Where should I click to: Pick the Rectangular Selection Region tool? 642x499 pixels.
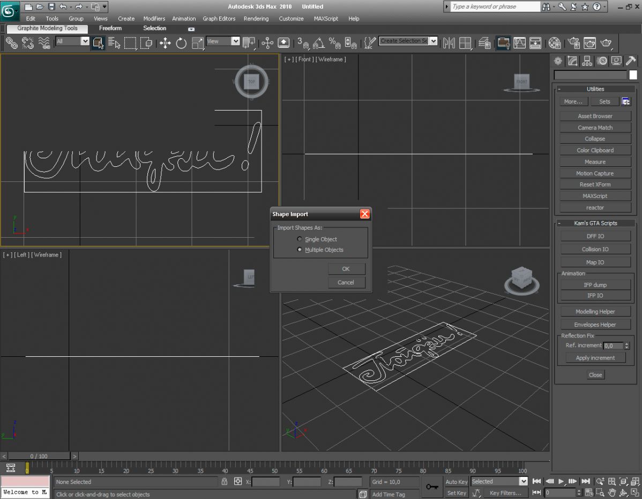click(x=130, y=42)
